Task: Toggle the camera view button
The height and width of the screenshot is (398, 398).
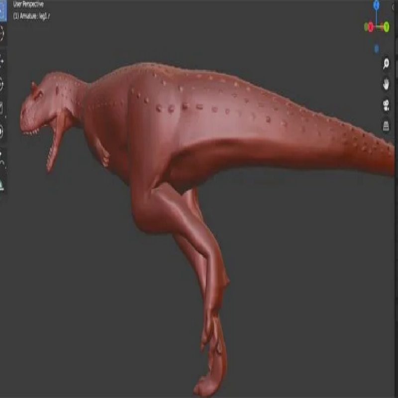Action: coord(386,105)
